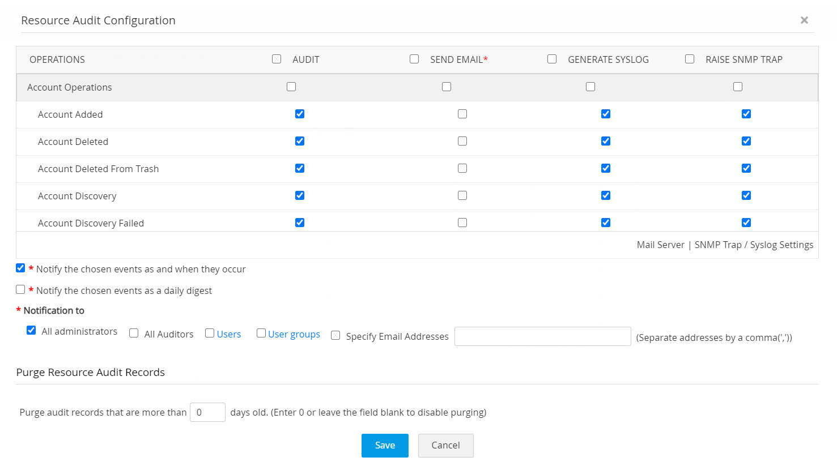Image resolution: width=837 pixels, height=470 pixels.
Task: Close the Resource Audit Configuration dialog
Action: [804, 20]
